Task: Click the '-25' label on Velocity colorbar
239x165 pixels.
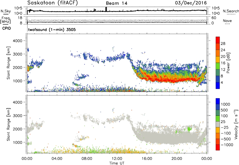Action: pyautogui.click(x=225, y=127)
